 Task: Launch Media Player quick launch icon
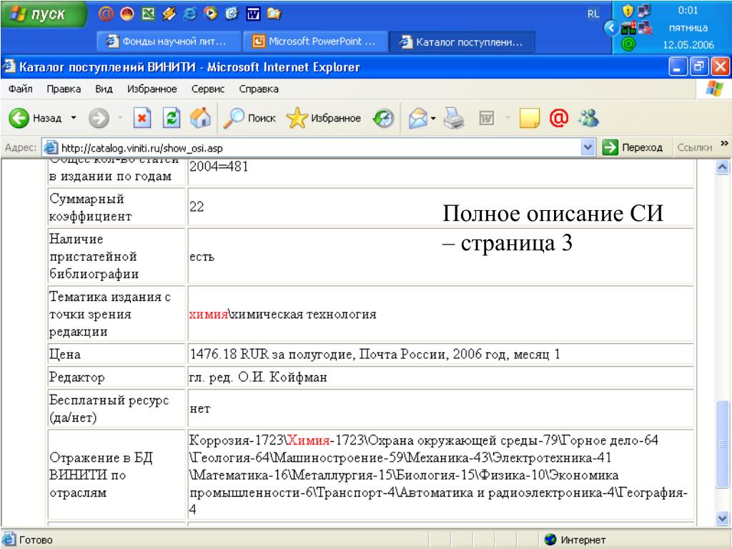tap(211, 14)
